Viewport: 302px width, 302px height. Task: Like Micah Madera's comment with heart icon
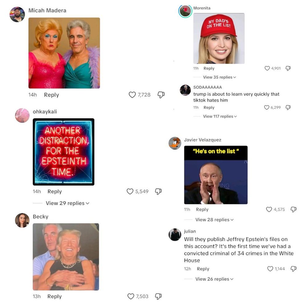pos(132,95)
